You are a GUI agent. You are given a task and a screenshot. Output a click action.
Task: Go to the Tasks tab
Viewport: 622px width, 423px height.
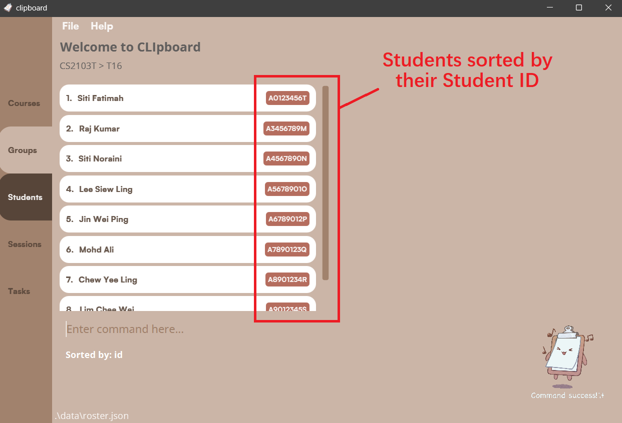pos(19,291)
